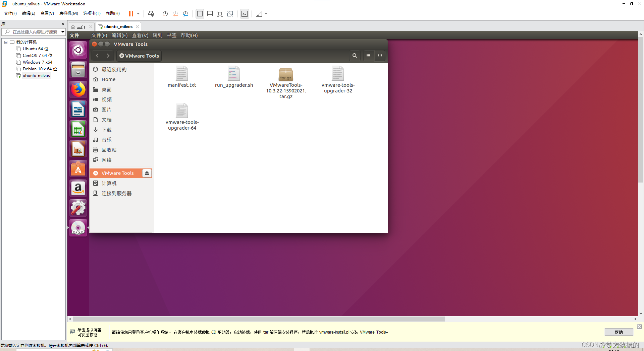Select Ubuntu 64 位 virtual machine

tap(36, 49)
